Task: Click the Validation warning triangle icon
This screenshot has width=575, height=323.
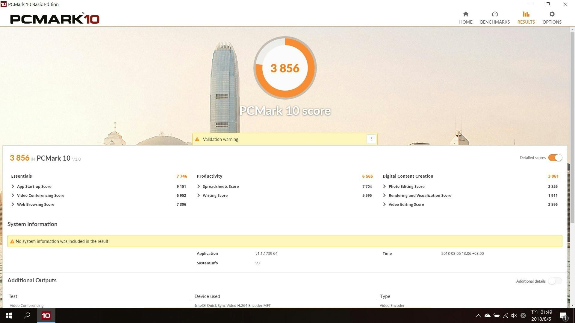Action: coord(197,139)
